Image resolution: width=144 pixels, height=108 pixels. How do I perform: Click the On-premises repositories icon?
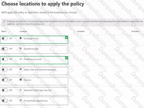21,100
